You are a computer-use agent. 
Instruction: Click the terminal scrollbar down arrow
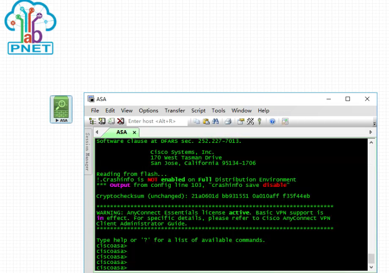coord(371,267)
